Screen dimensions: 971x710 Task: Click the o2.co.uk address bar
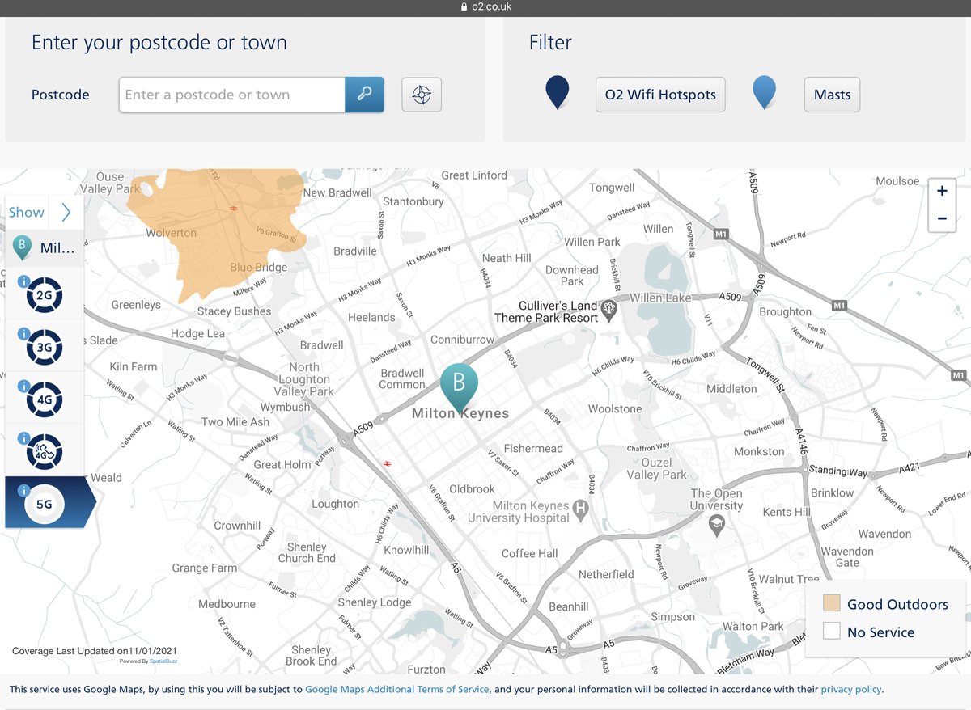(485, 7)
